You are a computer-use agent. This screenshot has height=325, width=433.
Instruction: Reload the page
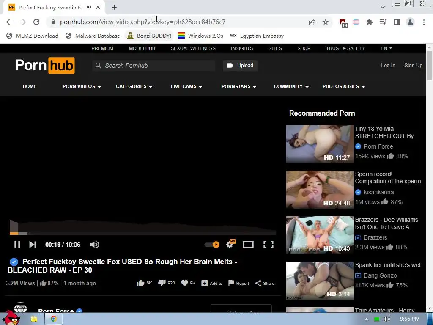[x=36, y=22]
